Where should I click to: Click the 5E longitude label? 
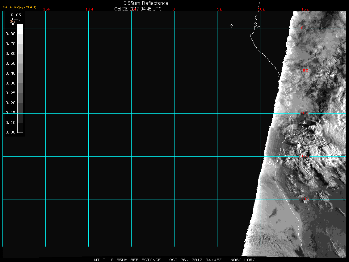pyautogui.click(x=220, y=10)
